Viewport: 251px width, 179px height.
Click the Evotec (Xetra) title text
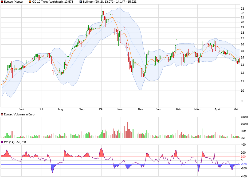coord(13,2)
